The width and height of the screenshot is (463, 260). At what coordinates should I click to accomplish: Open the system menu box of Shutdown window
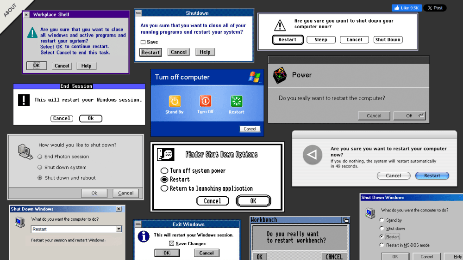click(138, 13)
